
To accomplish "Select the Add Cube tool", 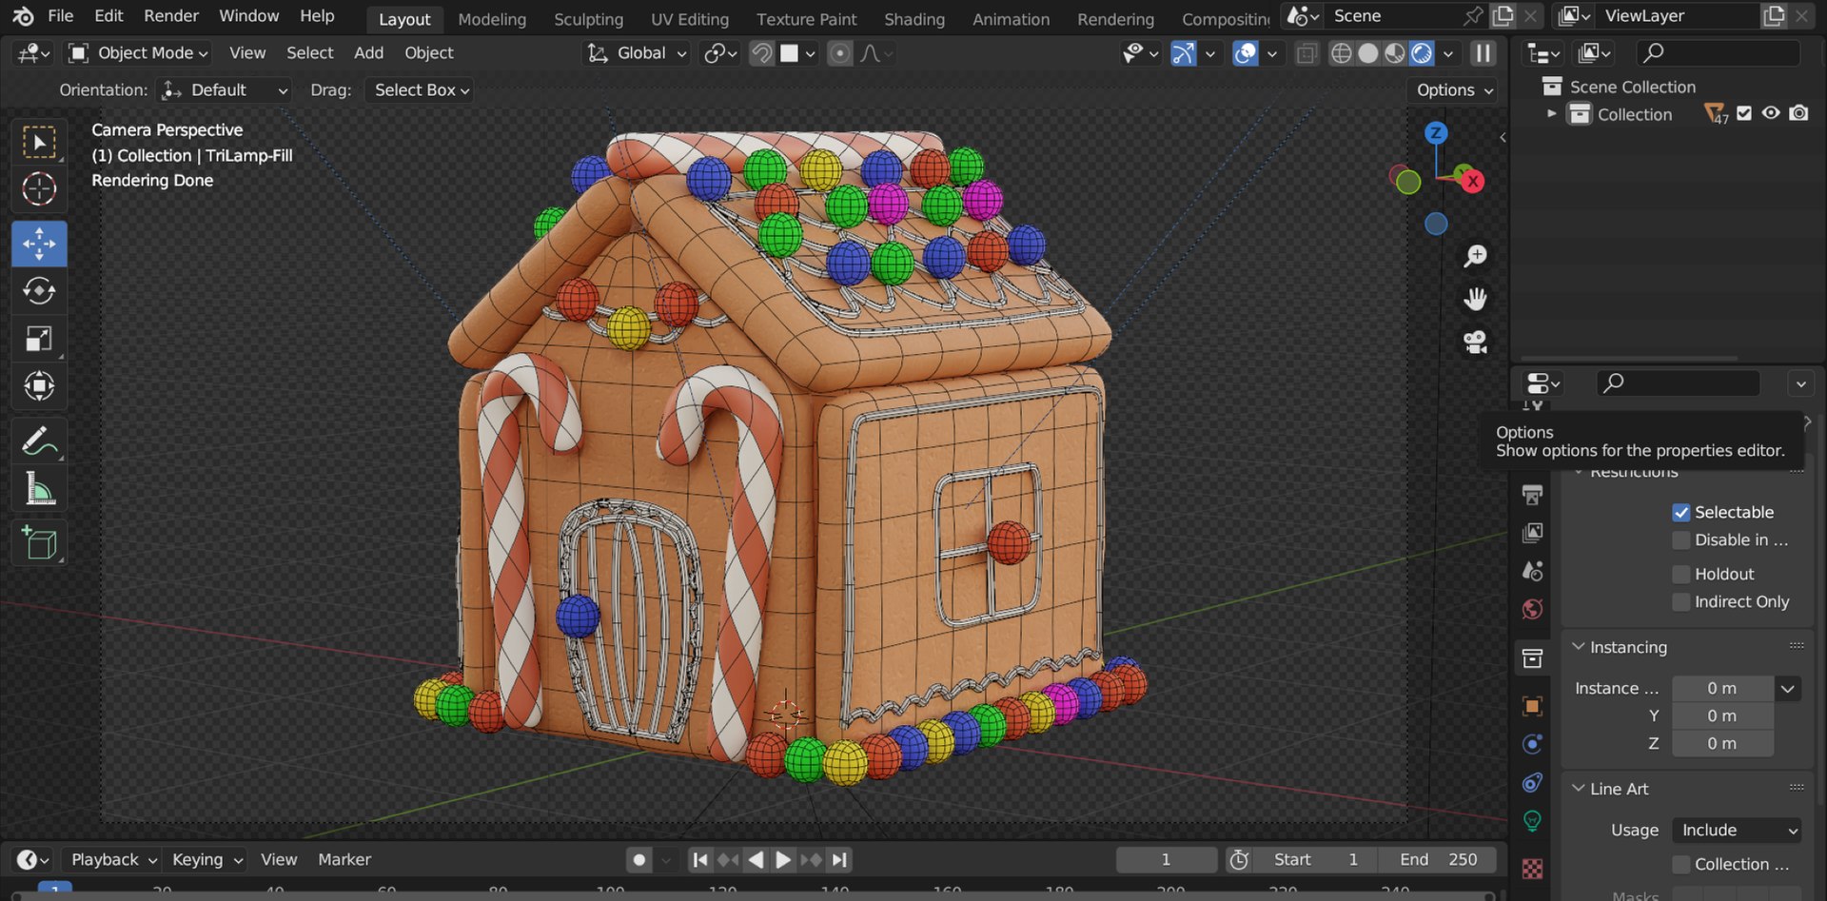I will (39, 543).
